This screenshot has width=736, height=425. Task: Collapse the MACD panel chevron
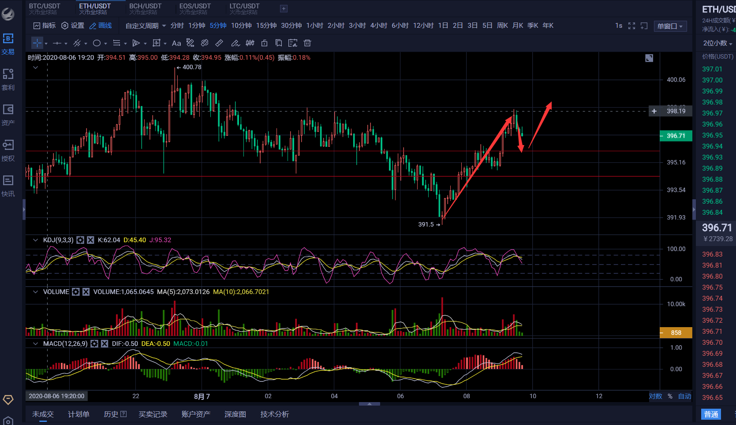pos(36,344)
